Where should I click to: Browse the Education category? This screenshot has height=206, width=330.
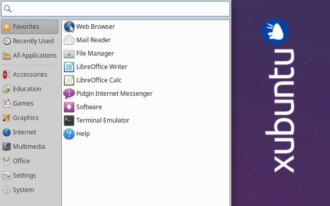pyautogui.click(x=27, y=89)
